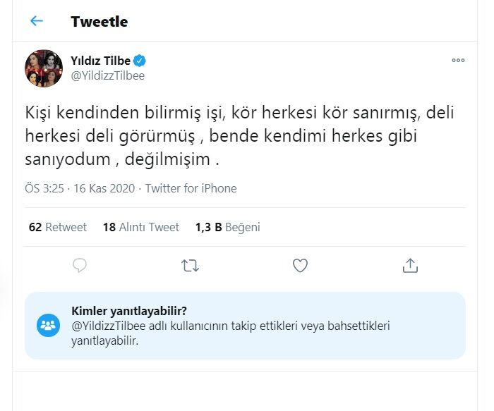Viewport: 494px width, 411px height.
Task: Click the verified badge icon
Action: pyautogui.click(x=140, y=61)
